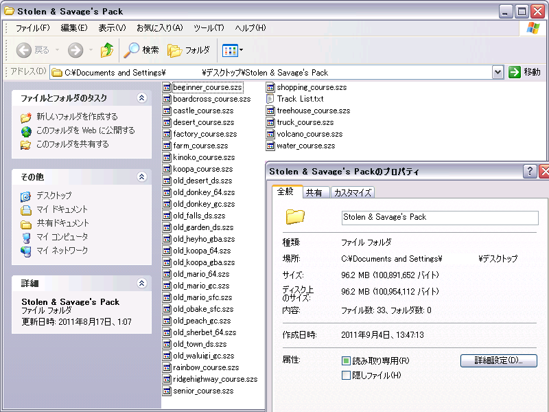The width and height of the screenshot is (549, 412).
Task: Select the factory_course.szs file icon
Action: pos(167,134)
